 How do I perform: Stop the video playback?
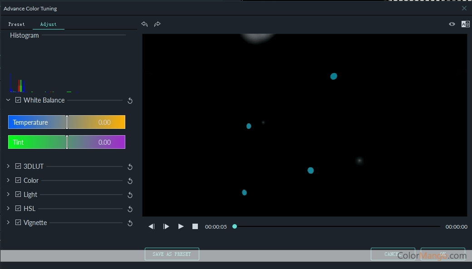pyautogui.click(x=195, y=226)
